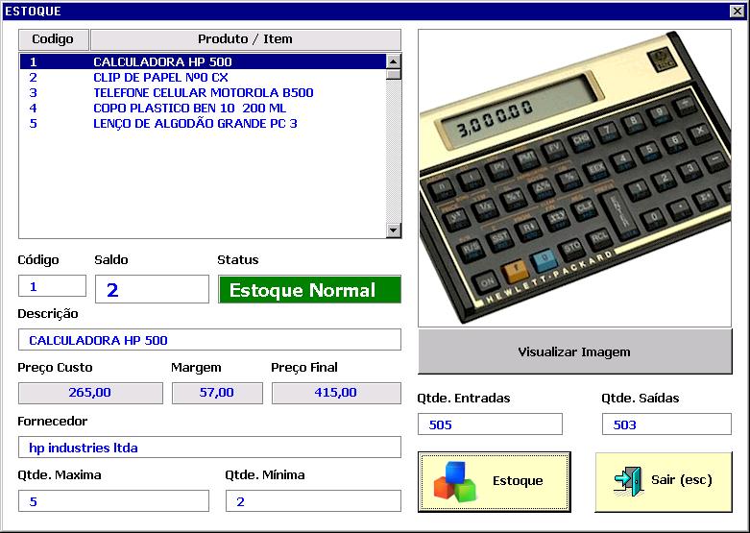Click code number 3 in the list

pos(33,93)
